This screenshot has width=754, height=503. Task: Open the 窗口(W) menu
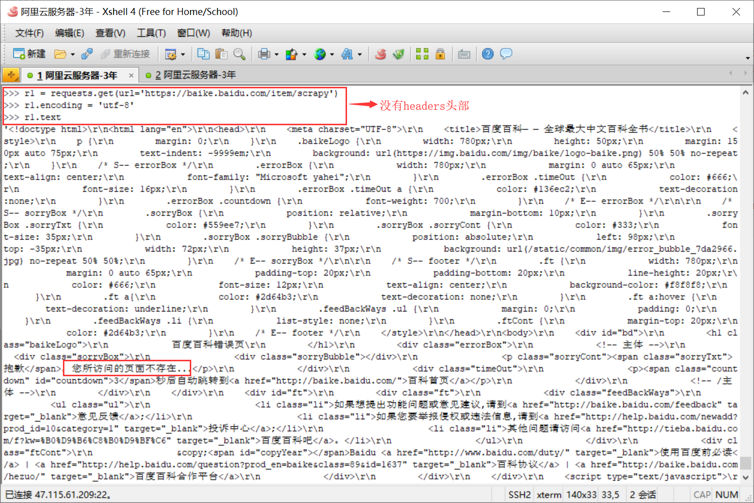tap(194, 33)
